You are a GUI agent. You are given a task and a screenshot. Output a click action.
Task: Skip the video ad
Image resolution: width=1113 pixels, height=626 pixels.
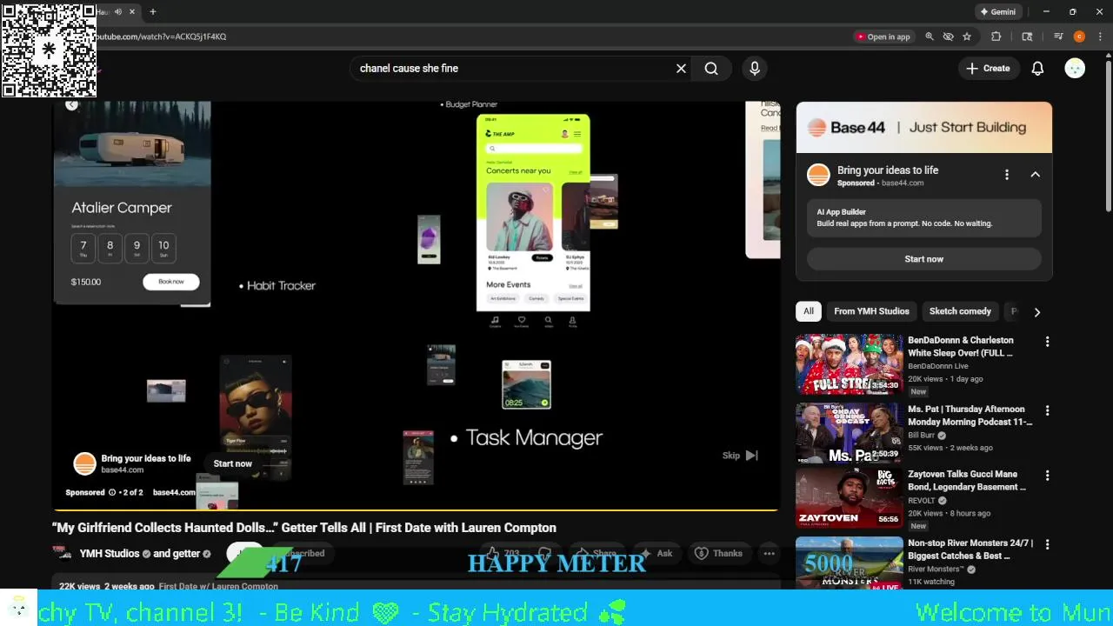click(740, 455)
